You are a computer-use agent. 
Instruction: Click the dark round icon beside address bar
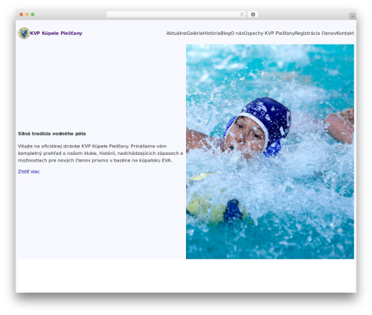coord(253,14)
